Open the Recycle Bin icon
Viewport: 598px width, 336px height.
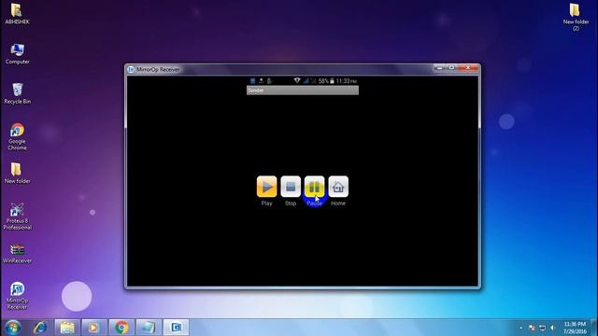(17, 93)
